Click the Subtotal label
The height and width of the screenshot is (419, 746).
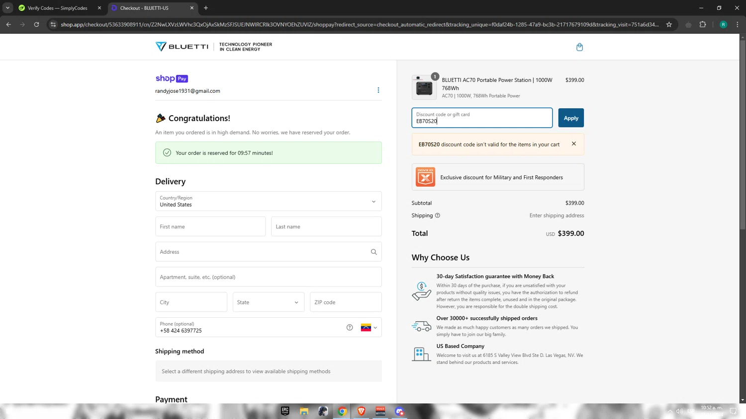point(422,203)
